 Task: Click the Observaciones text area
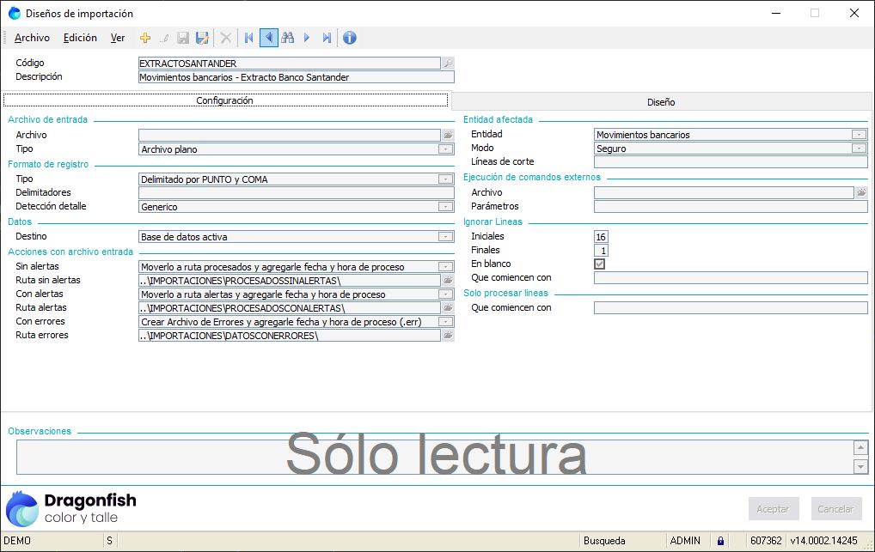[x=434, y=458]
